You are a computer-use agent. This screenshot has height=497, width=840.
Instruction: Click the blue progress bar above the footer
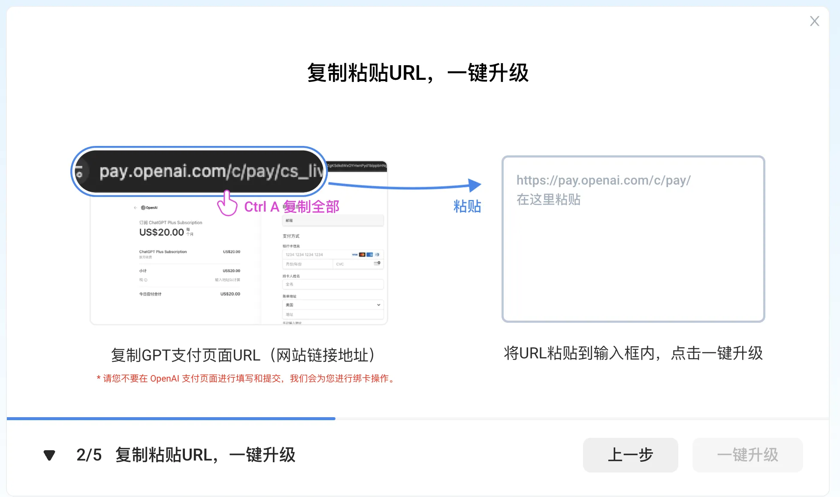172,418
